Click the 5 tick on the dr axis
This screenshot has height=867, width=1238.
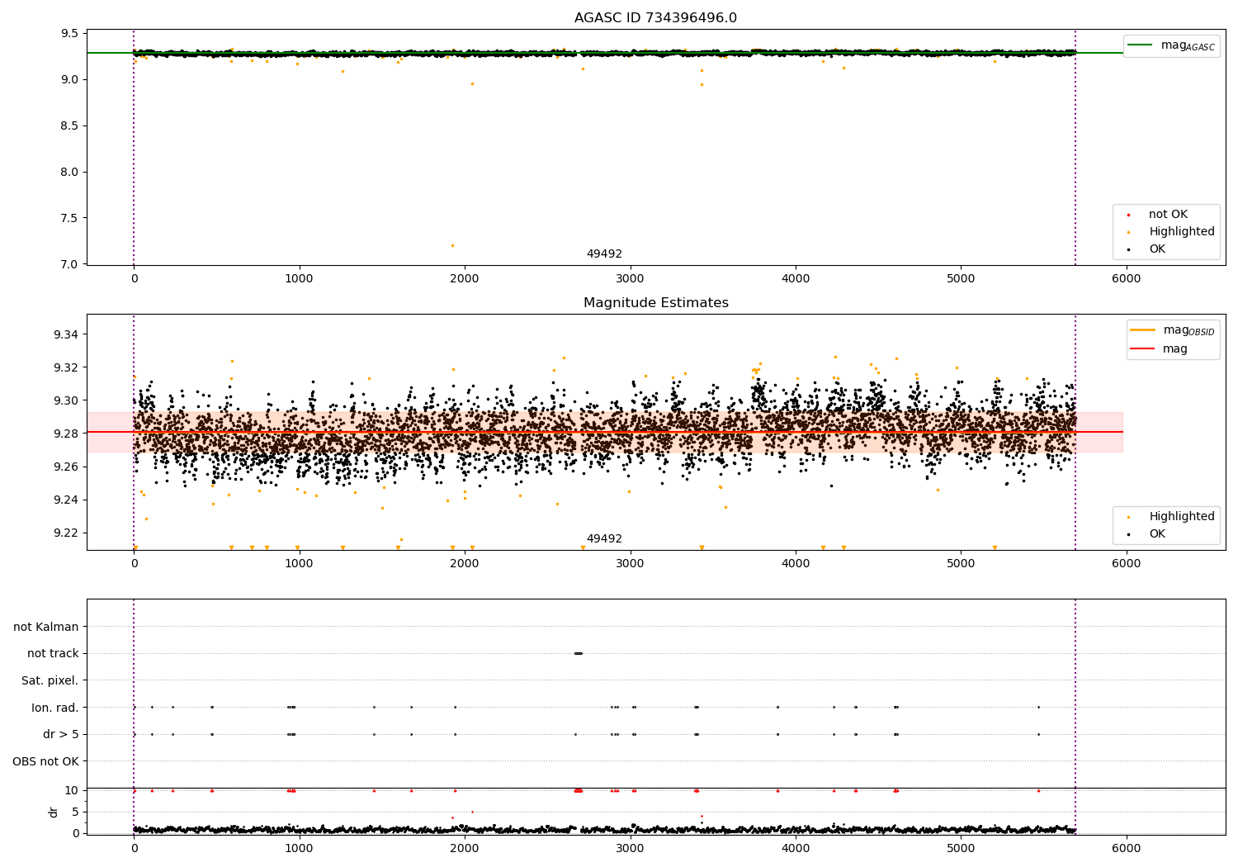coord(75,812)
